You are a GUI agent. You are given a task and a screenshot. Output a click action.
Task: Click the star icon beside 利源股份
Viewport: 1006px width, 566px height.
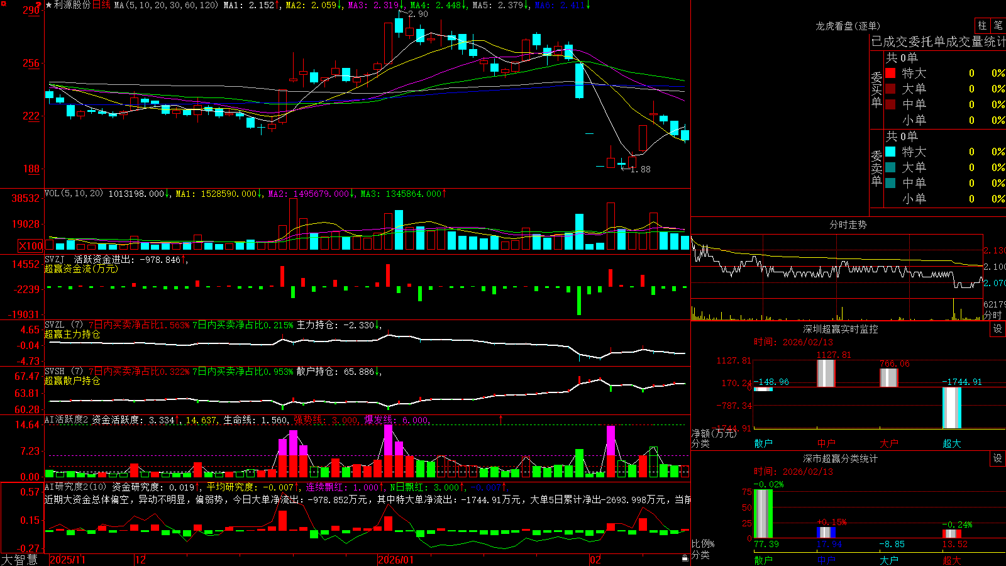click(x=48, y=5)
